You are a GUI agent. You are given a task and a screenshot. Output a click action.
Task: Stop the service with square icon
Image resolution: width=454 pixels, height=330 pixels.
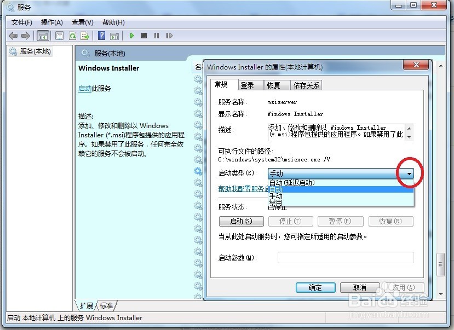[x=144, y=36]
